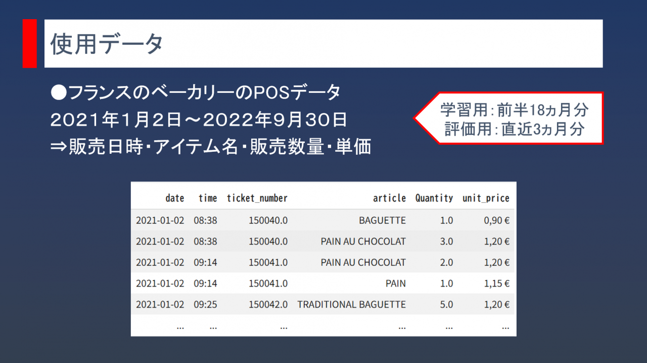Click the quantity 5.0 cell

click(x=446, y=305)
